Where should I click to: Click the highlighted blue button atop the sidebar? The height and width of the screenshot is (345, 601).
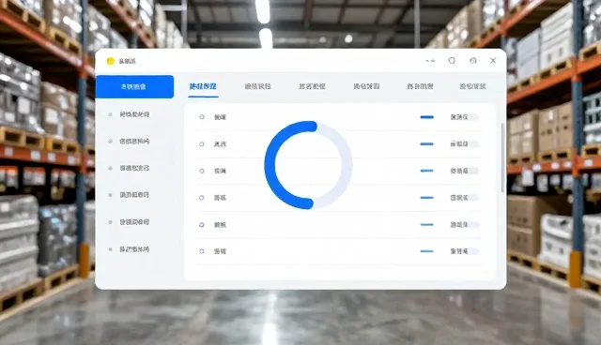[134, 87]
